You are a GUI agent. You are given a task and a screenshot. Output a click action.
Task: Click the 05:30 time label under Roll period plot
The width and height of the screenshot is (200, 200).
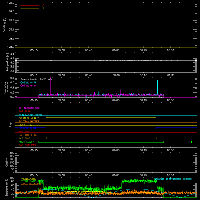click(61, 75)
